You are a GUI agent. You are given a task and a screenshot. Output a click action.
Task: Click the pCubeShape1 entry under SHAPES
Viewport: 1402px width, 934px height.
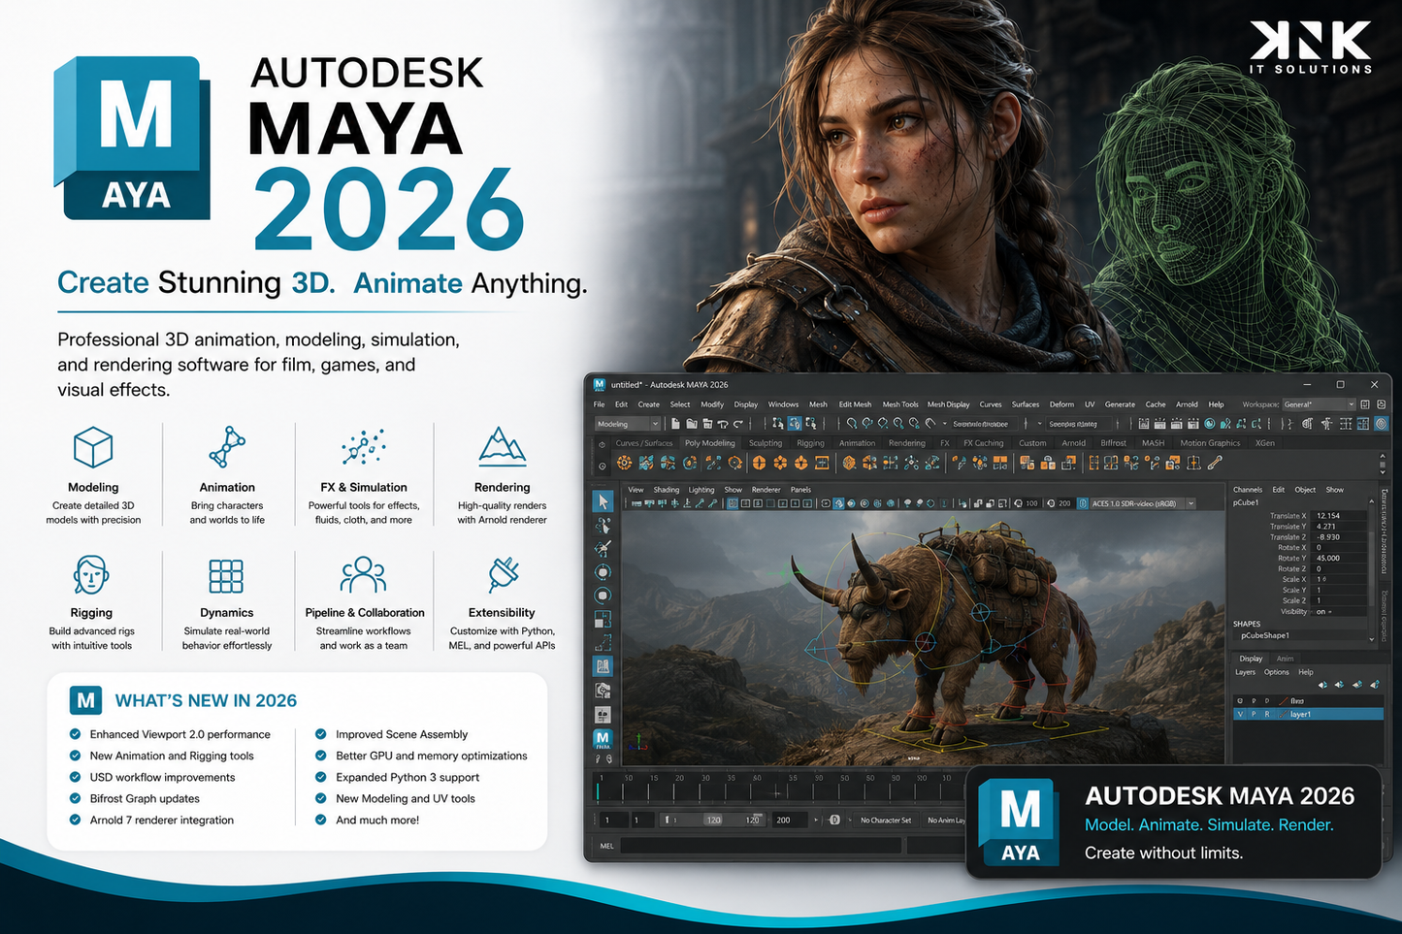click(1265, 636)
